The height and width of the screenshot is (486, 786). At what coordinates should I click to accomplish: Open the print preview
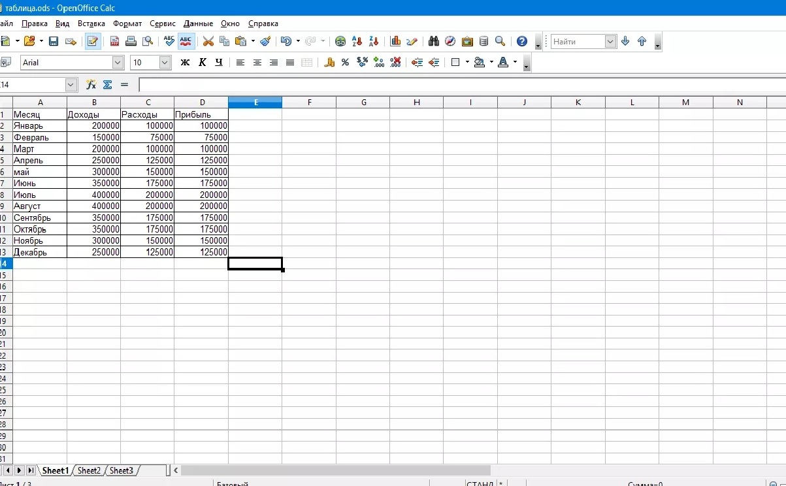(147, 40)
